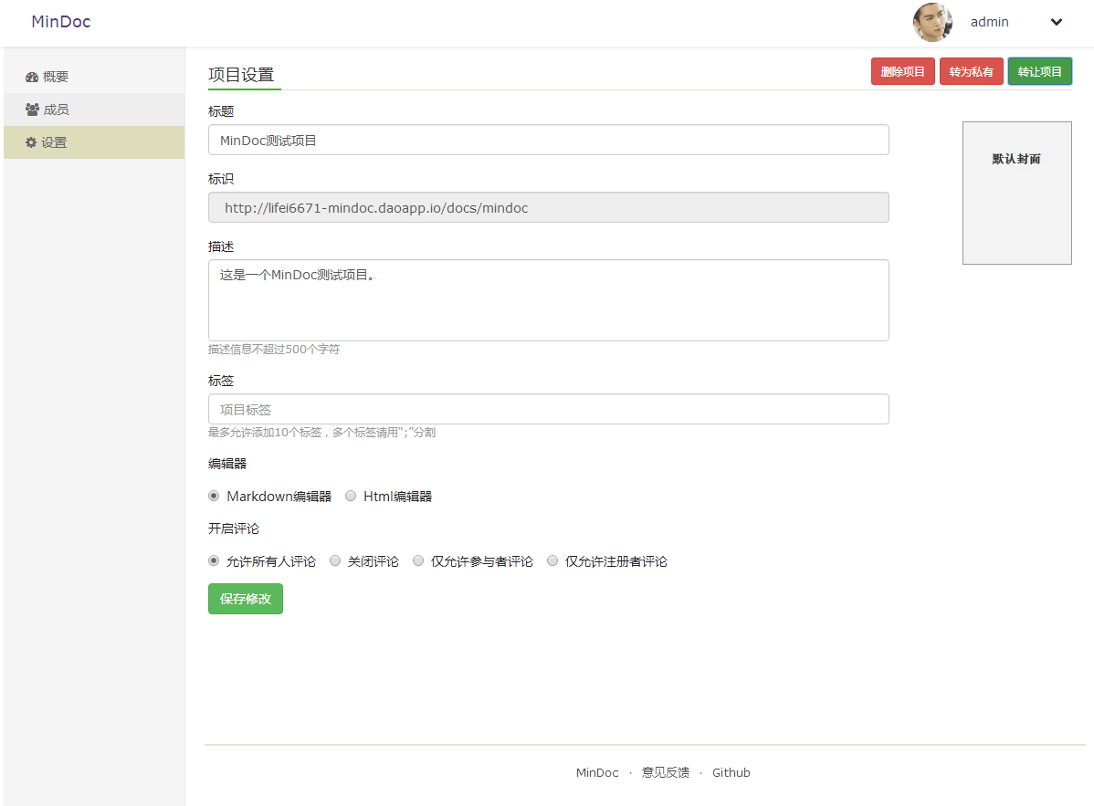This screenshot has width=1094, height=806.
Task: Click the members icon beside 成员
Action: click(x=32, y=110)
